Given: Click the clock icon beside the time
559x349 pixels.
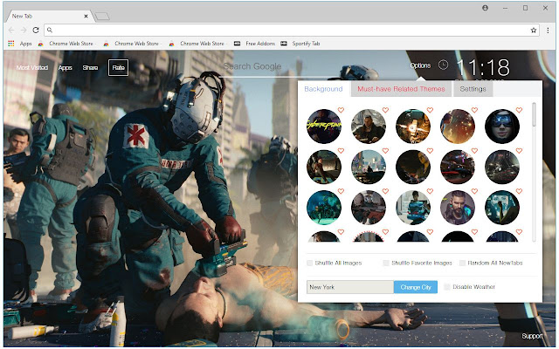Looking at the screenshot, I should pos(443,65).
